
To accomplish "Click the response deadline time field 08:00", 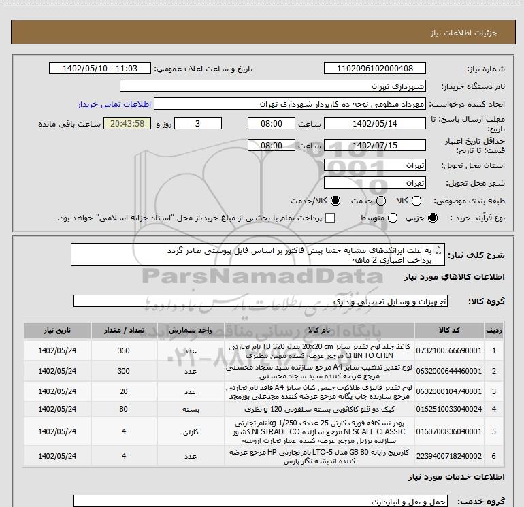I will (x=272, y=123).
